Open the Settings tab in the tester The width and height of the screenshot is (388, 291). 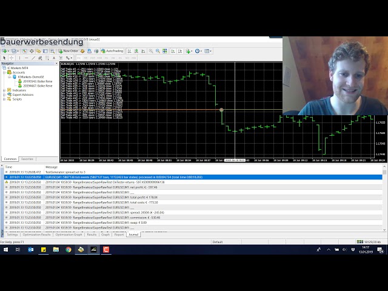click(12, 234)
